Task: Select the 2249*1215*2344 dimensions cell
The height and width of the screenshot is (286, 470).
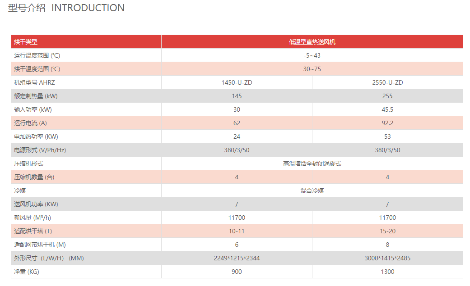Action: coord(237,258)
